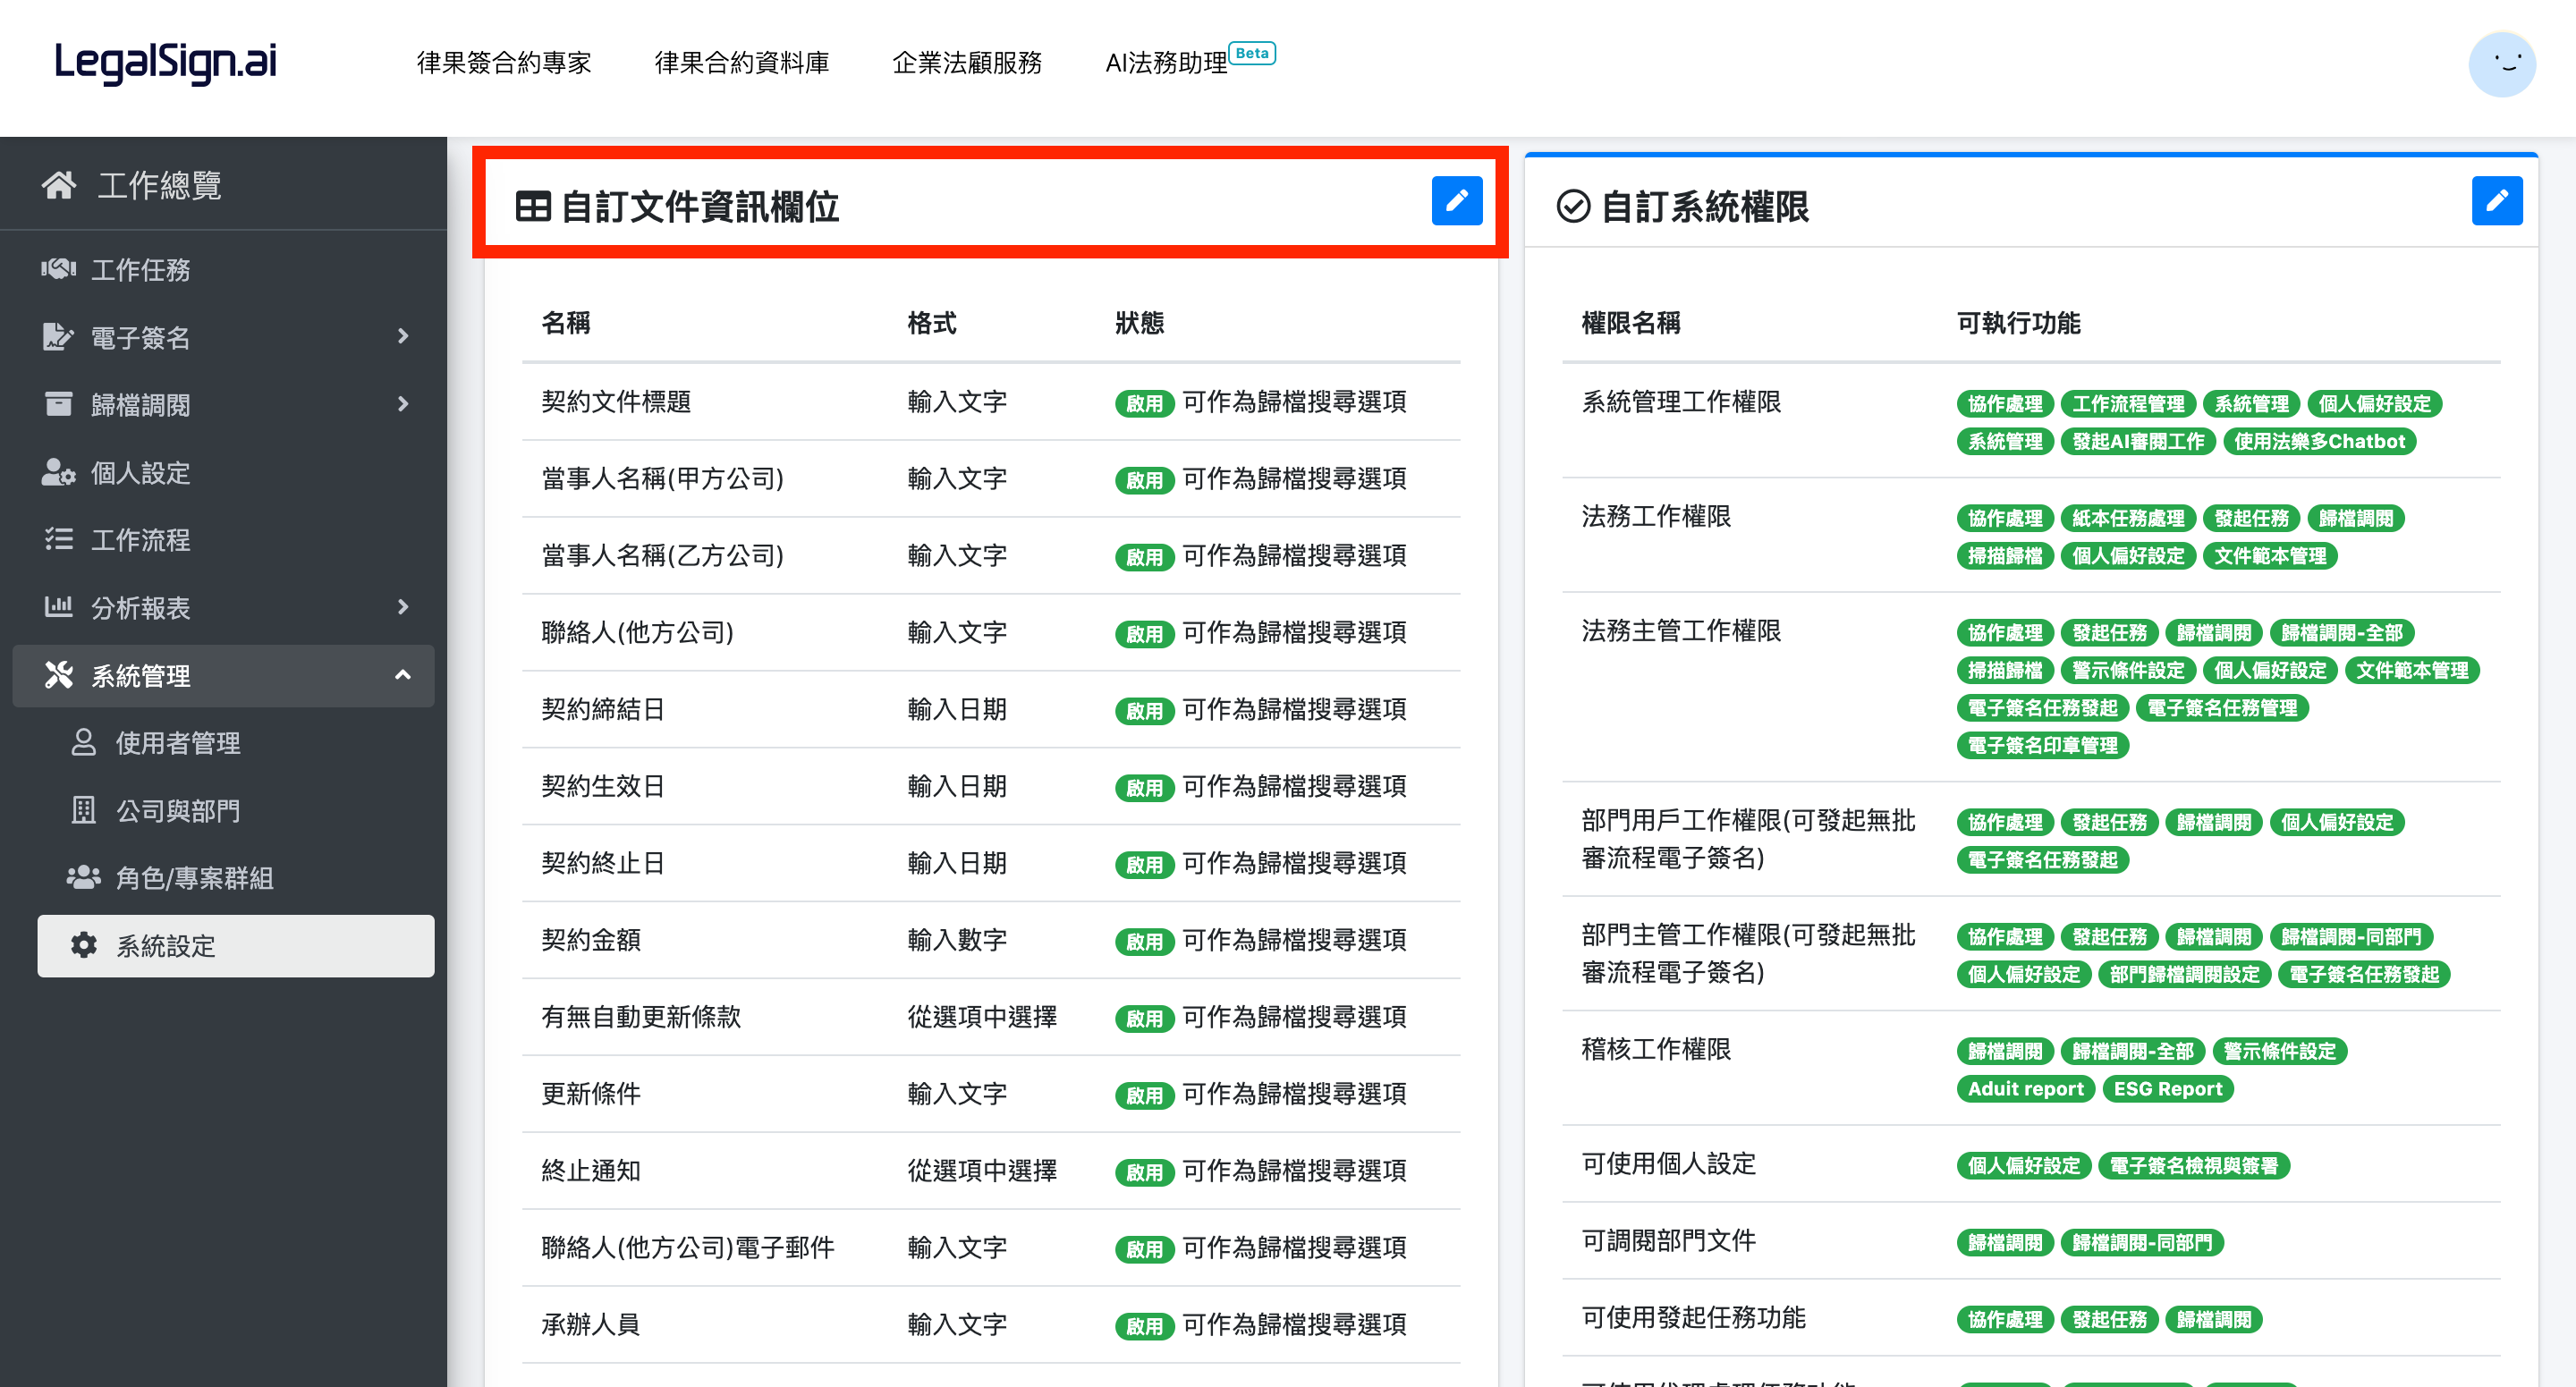
Task: Click 從選項中選擇 format in 終止通知 row
Action: click(982, 1170)
